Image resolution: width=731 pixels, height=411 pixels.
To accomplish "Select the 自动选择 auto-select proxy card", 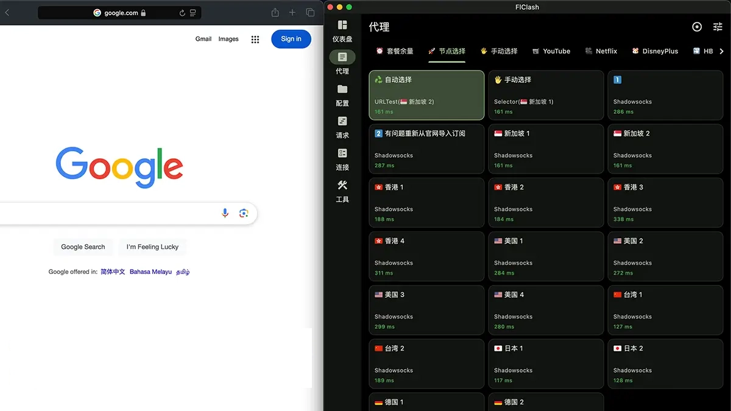I will [x=426, y=95].
